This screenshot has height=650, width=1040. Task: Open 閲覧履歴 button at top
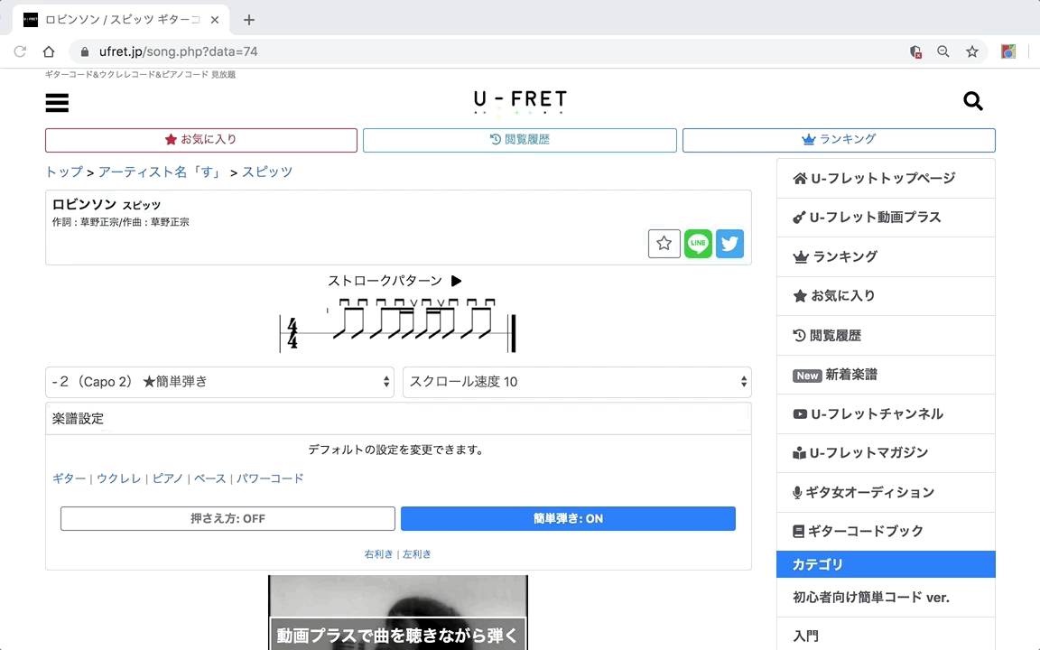[520, 140]
